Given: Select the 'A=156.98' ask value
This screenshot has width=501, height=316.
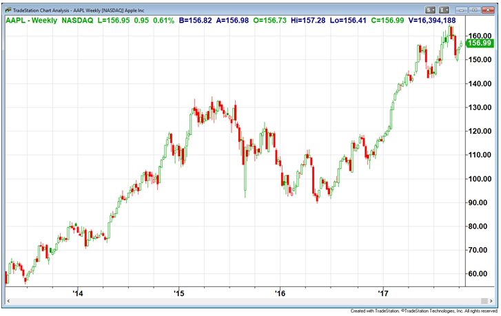Looking at the screenshot, I should (232, 21).
